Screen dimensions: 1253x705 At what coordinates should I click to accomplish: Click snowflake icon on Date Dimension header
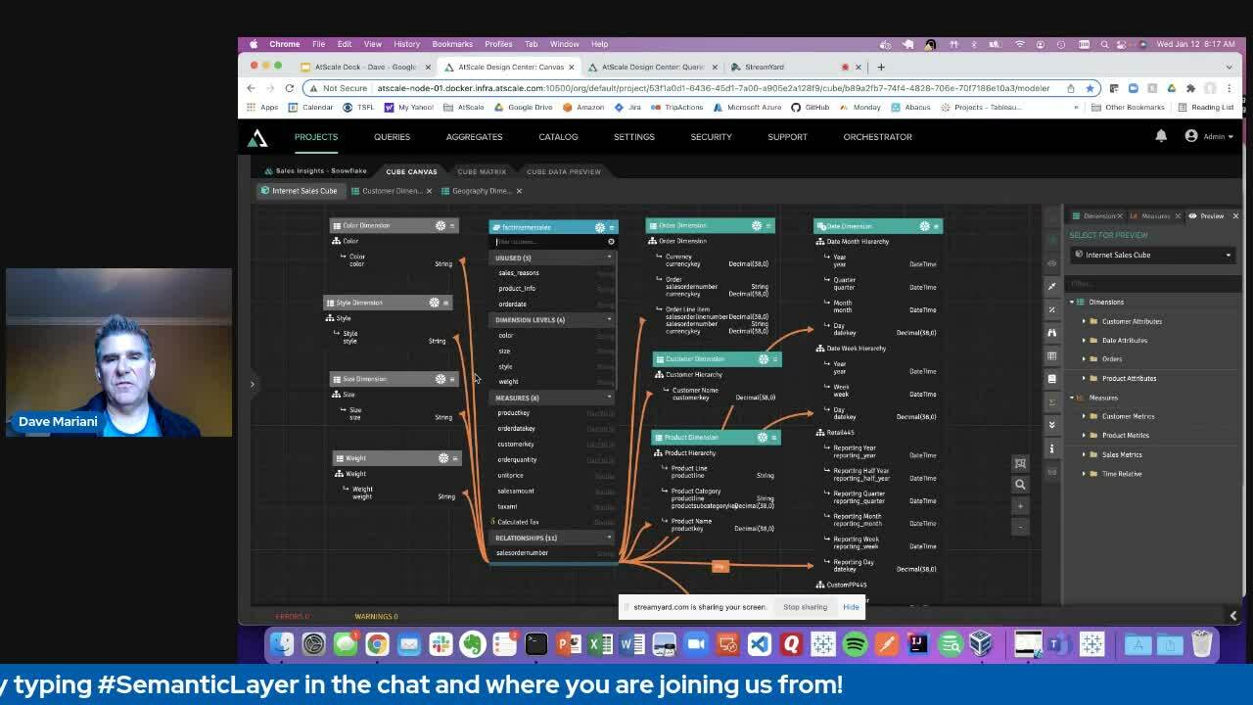(x=924, y=226)
